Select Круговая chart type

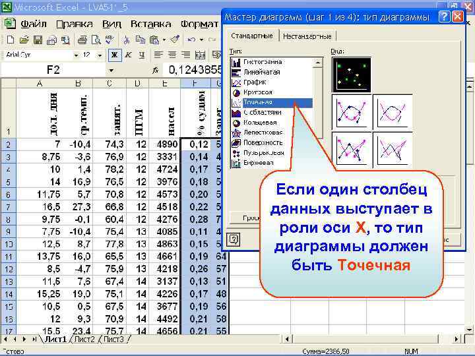coord(272,92)
